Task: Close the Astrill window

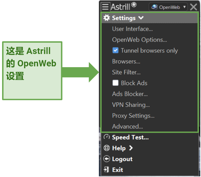Action: (193, 7)
